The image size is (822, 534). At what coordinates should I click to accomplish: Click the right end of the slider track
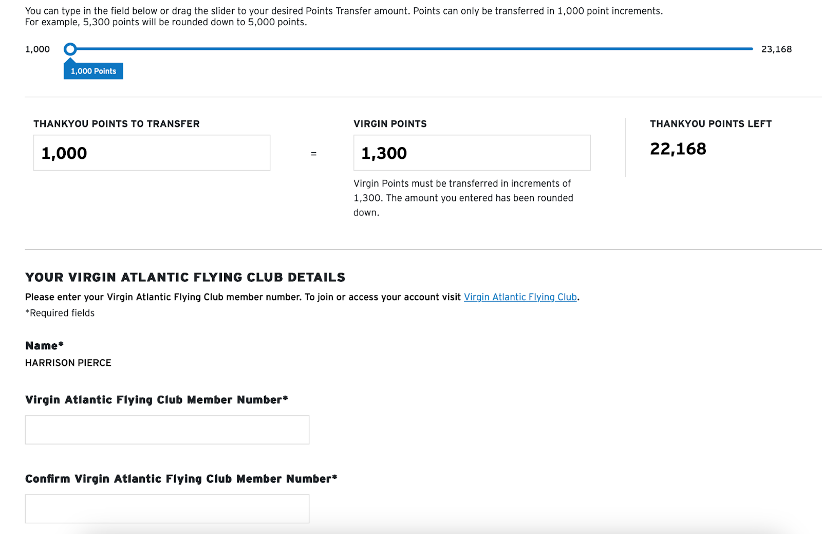pos(750,49)
